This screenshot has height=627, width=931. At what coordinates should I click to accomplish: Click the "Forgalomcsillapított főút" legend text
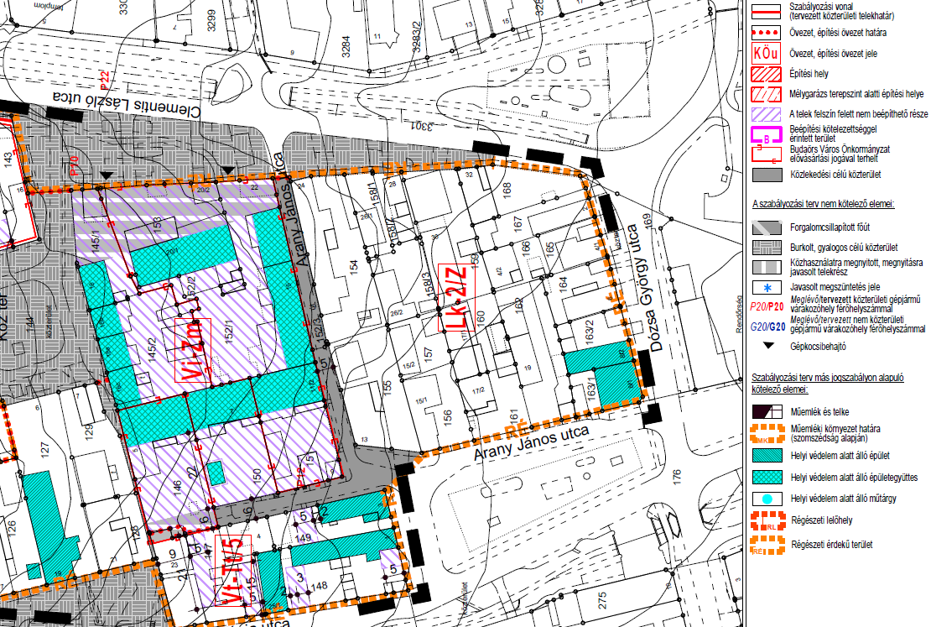point(830,227)
